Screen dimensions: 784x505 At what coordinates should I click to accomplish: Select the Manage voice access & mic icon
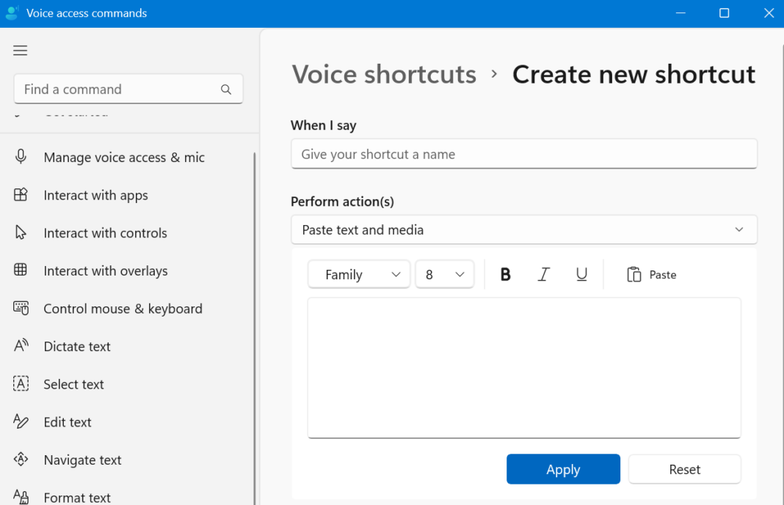point(22,156)
